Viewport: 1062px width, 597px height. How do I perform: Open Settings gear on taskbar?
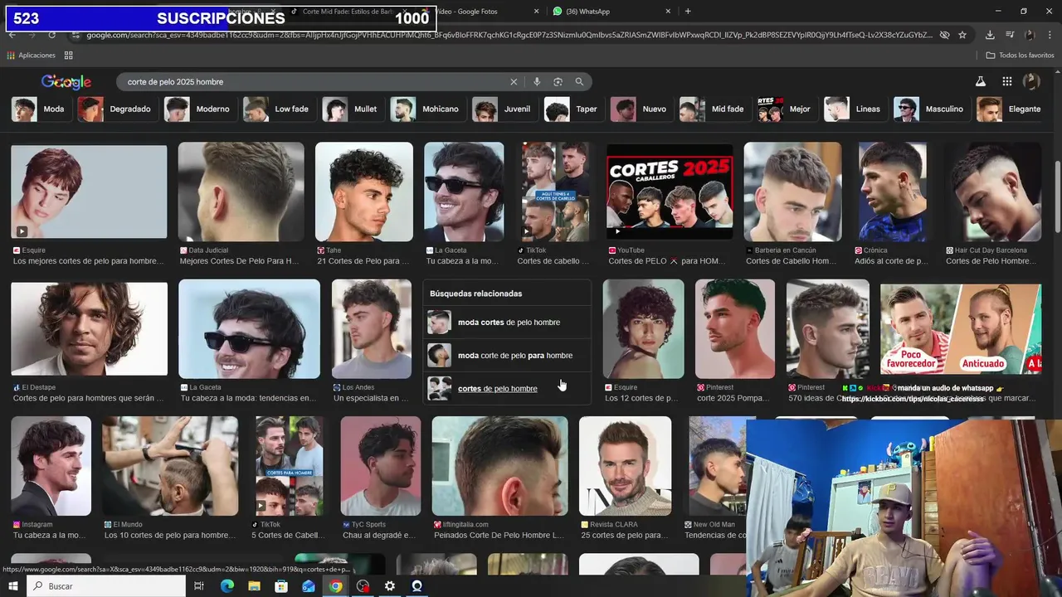click(x=390, y=586)
